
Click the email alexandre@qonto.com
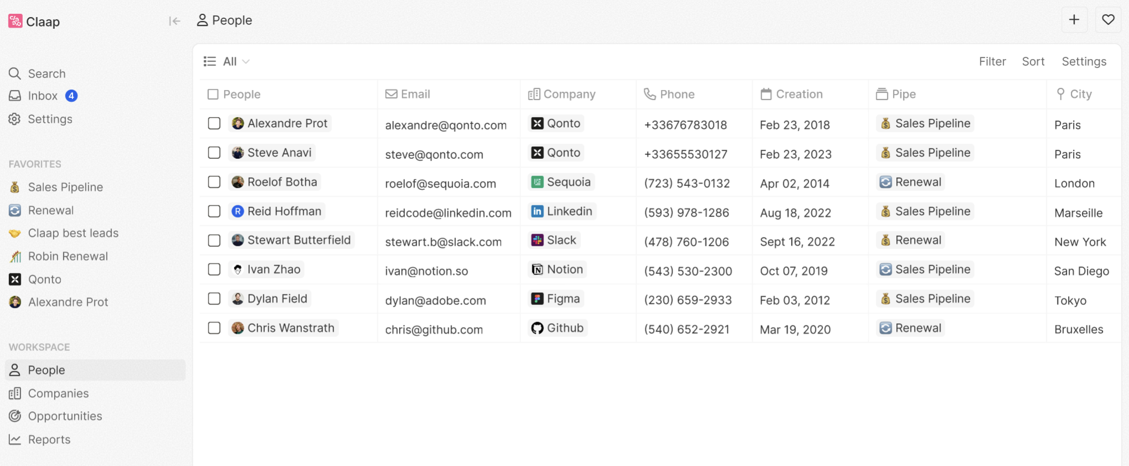pyautogui.click(x=445, y=125)
